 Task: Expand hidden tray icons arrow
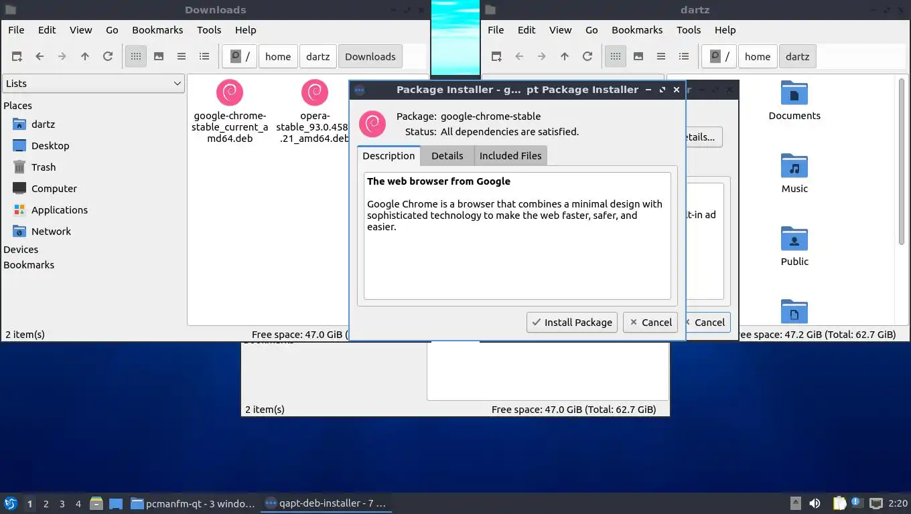coord(795,503)
